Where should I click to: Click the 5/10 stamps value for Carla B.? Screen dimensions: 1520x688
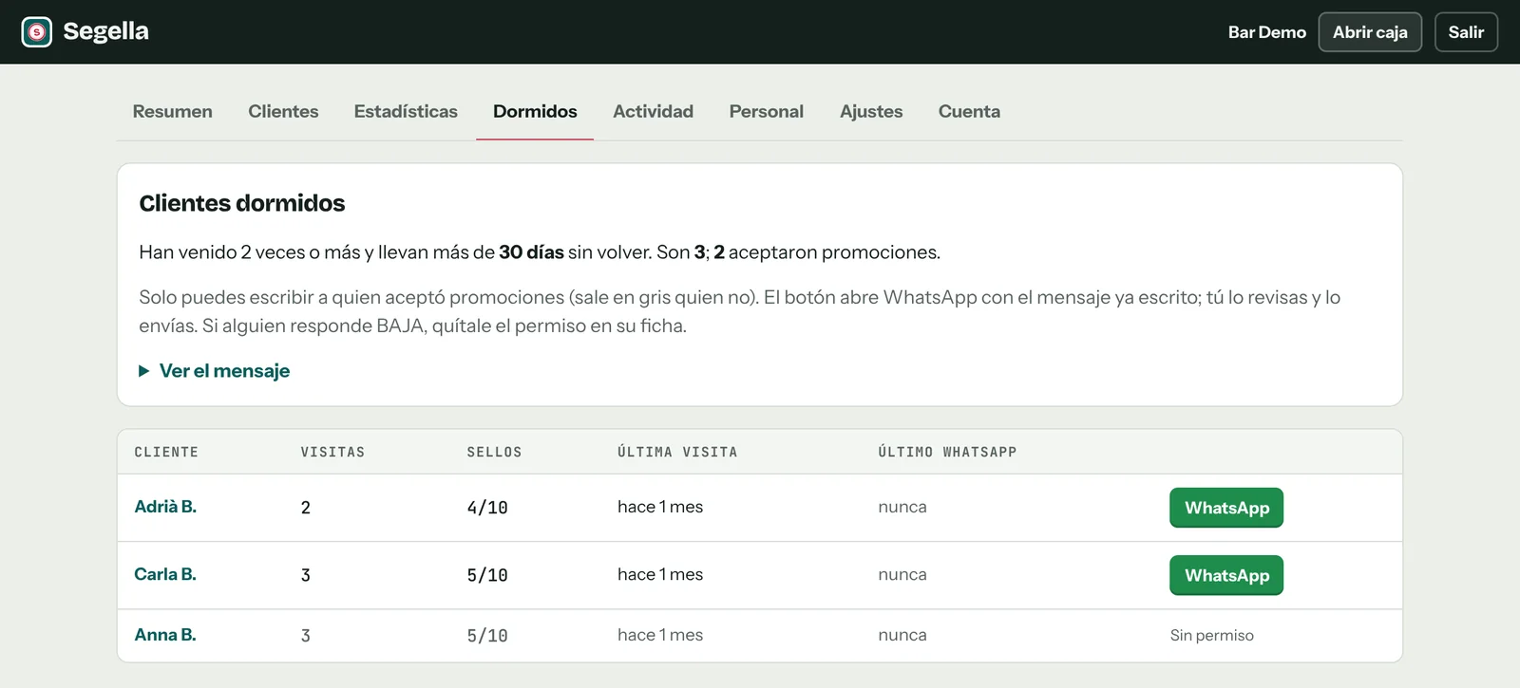click(487, 575)
